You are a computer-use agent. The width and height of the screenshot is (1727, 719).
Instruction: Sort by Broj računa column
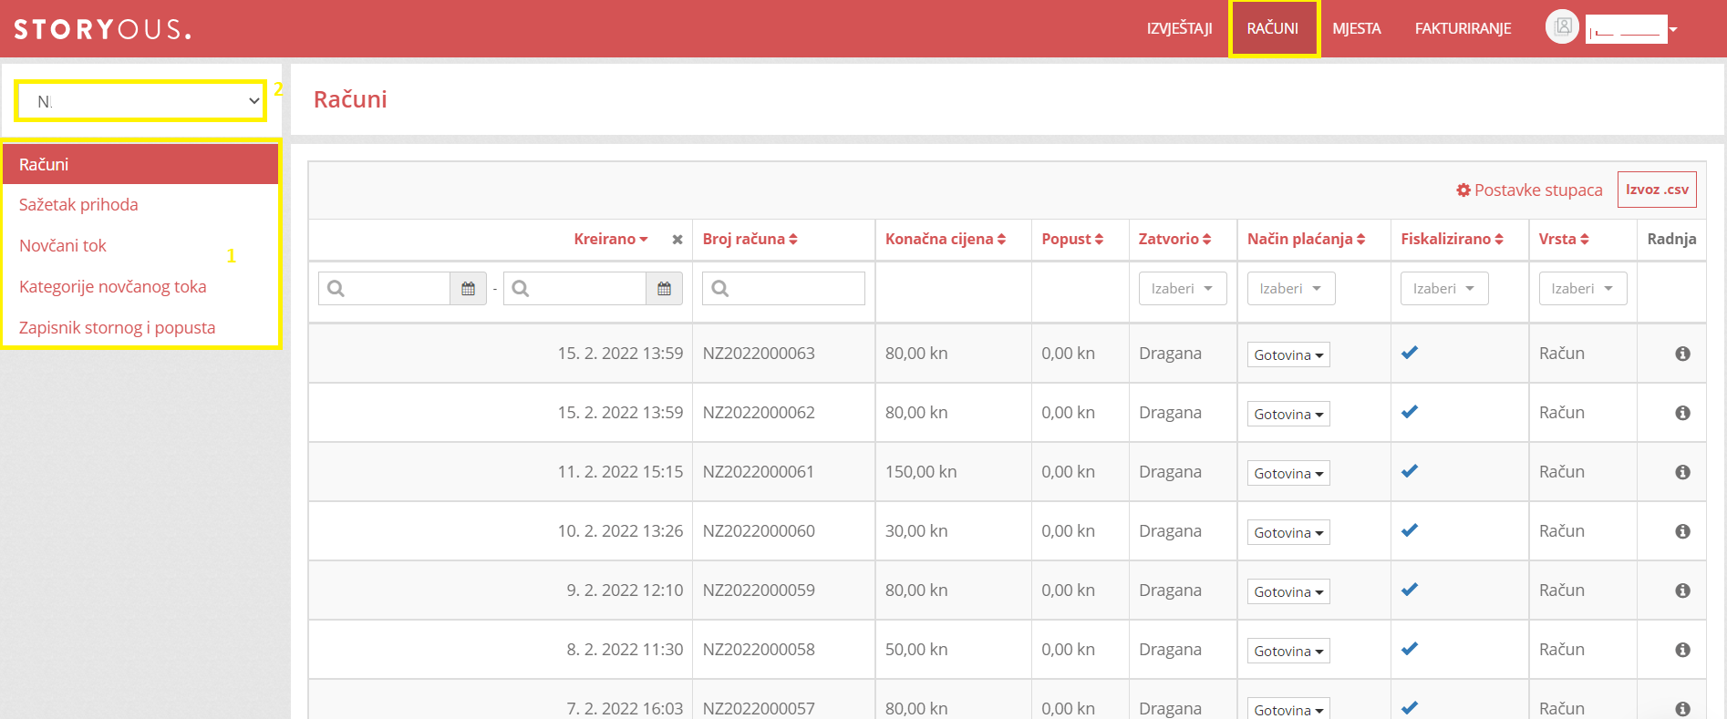tap(750, 239)
